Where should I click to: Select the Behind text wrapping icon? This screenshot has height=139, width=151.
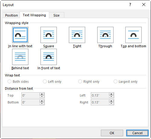point(20,57)
